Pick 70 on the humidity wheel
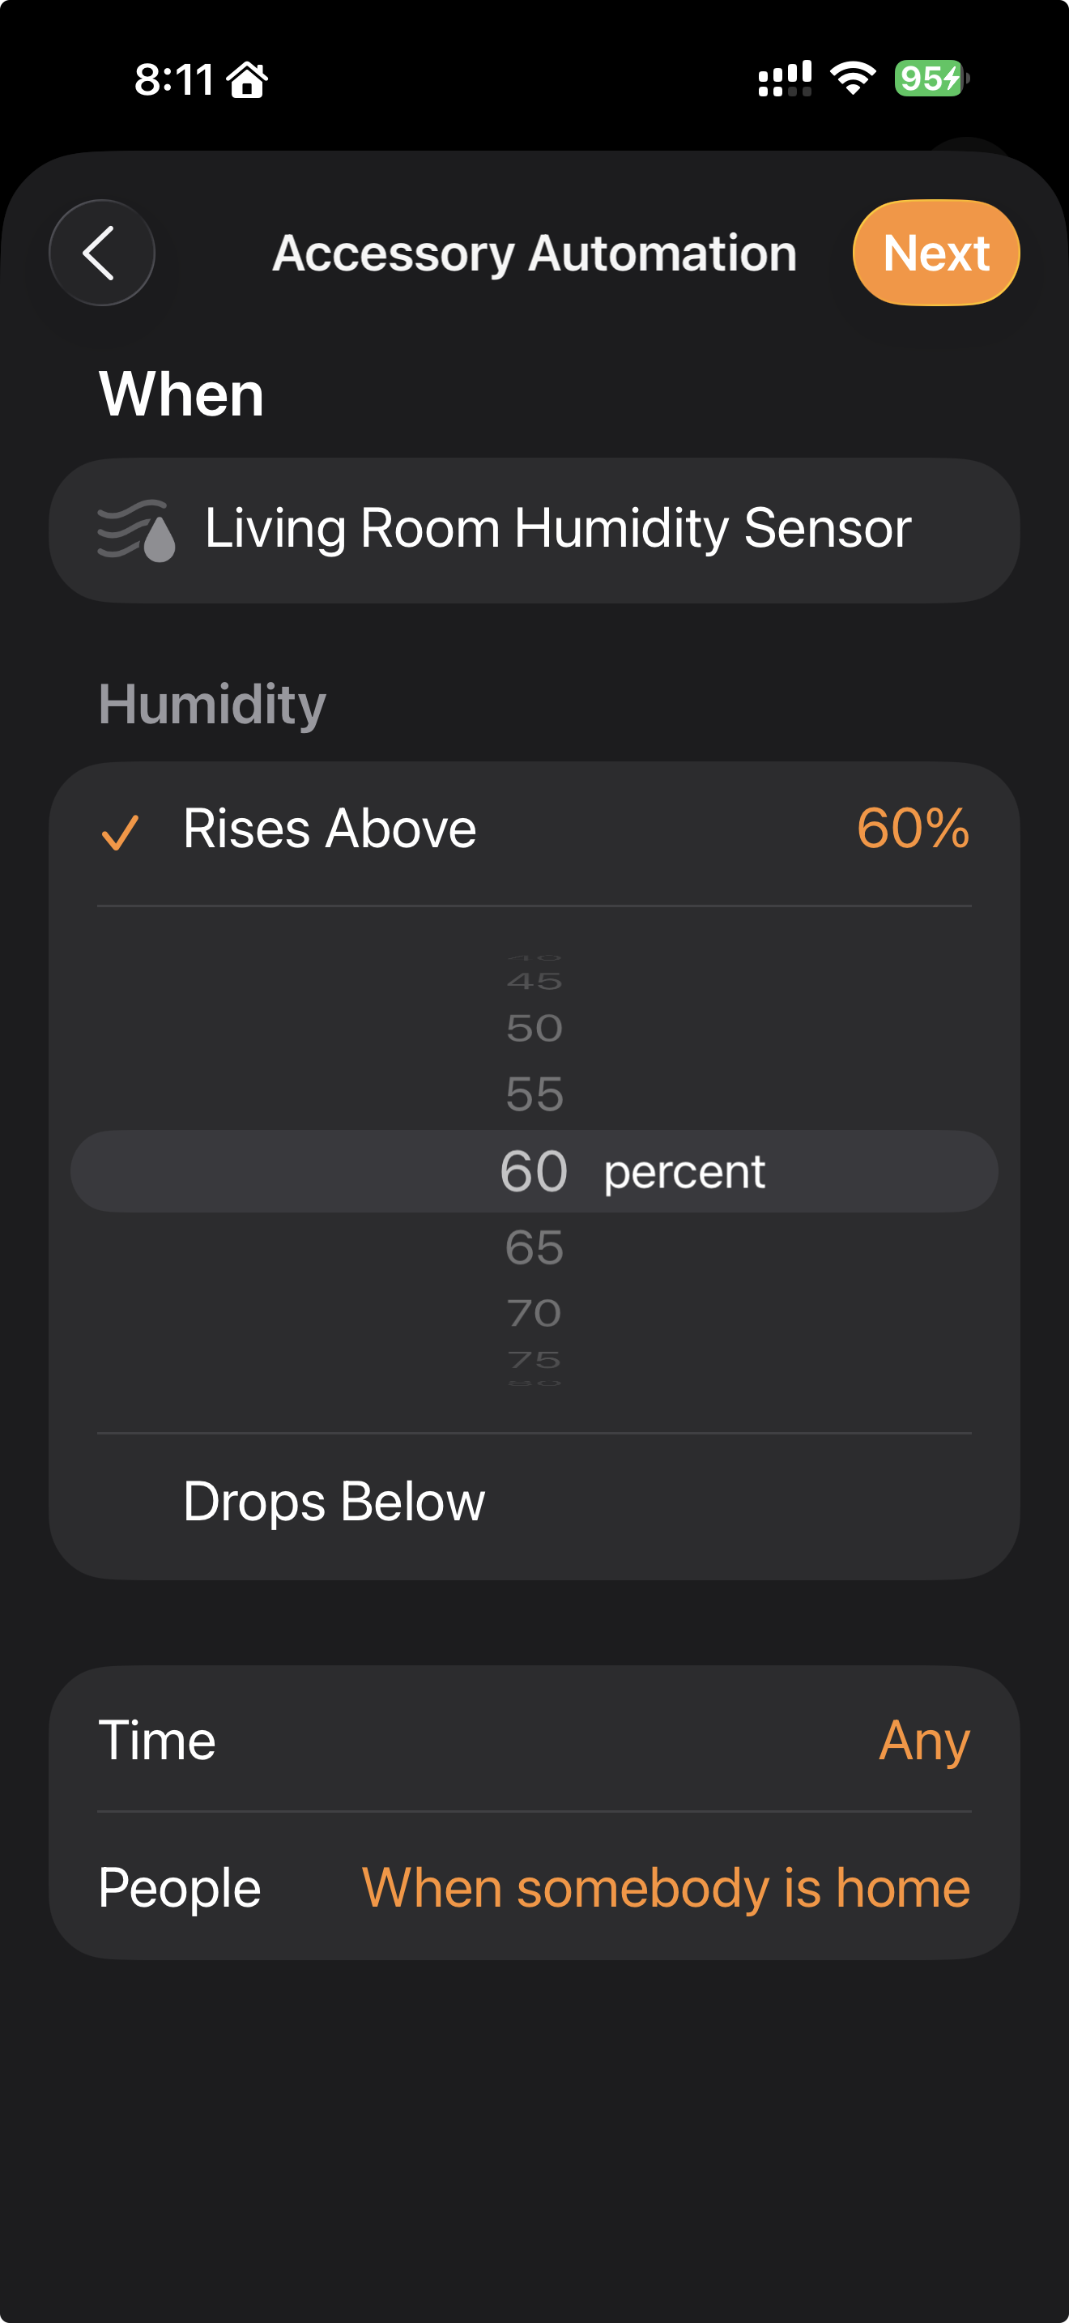 click(x=534, y=1313)
